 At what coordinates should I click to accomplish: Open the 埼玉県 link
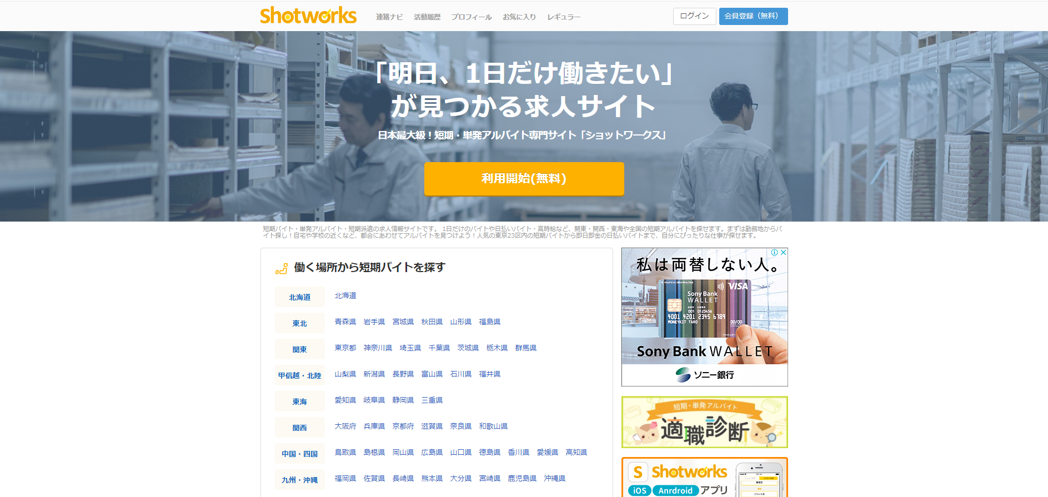coord(410,348)
